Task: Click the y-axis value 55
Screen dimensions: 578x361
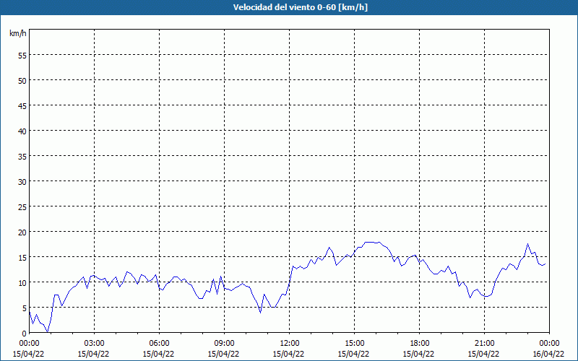Action: [x=22, y=56]
